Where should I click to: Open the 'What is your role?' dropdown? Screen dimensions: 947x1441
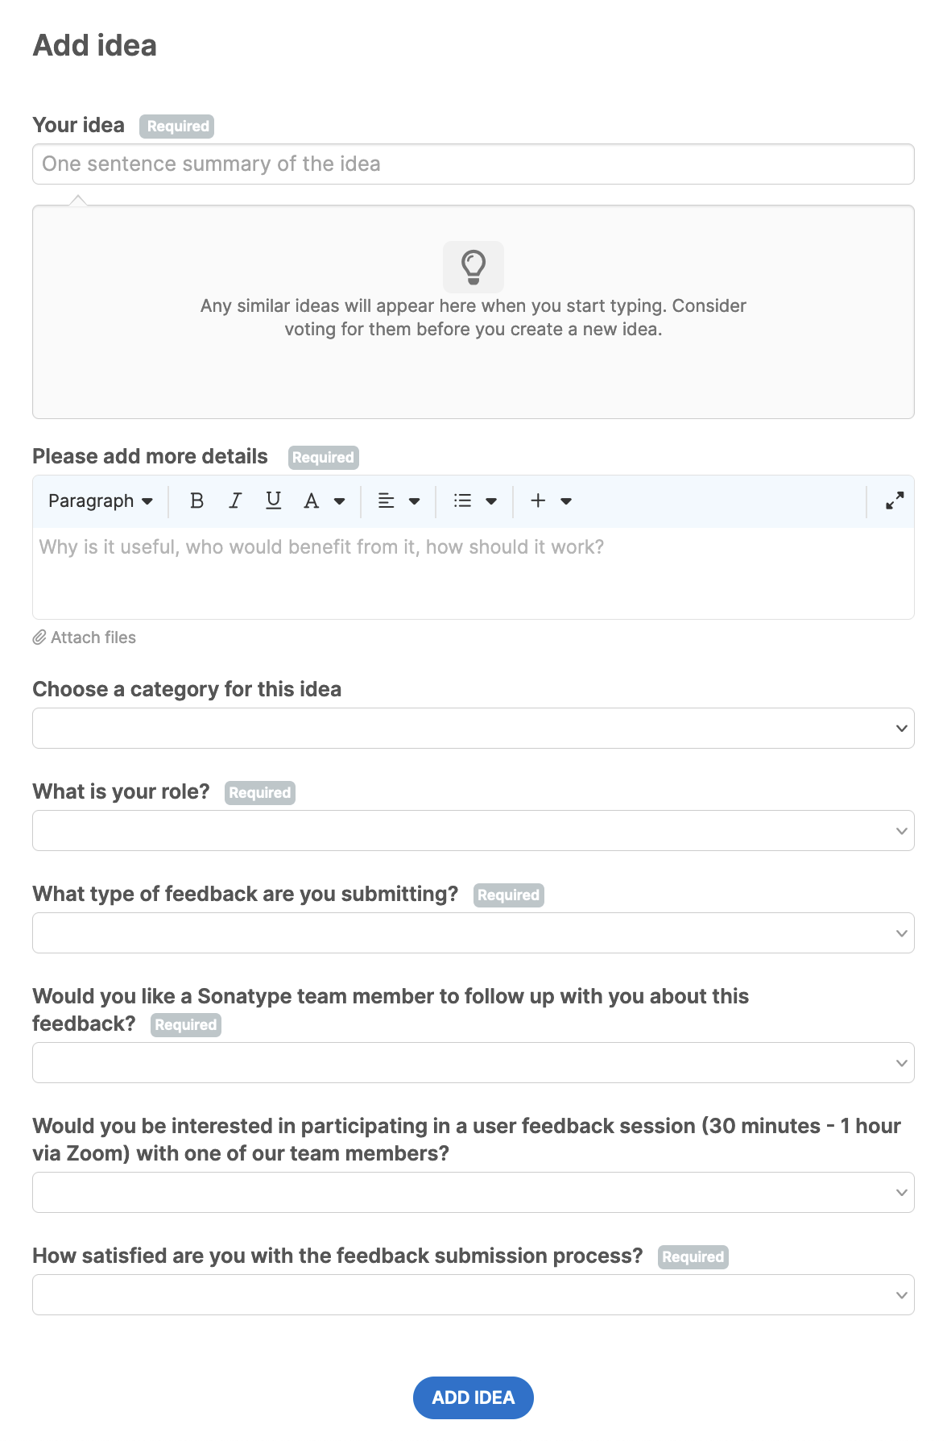473,831
